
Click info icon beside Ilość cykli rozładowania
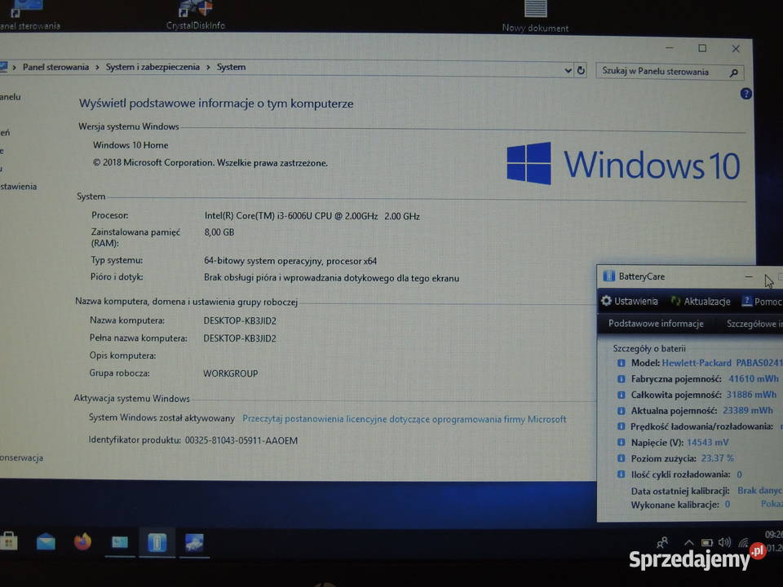click(622, 474)
